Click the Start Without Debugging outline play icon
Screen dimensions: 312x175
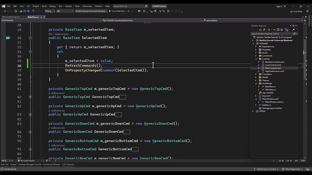click(x=129, y=11)
